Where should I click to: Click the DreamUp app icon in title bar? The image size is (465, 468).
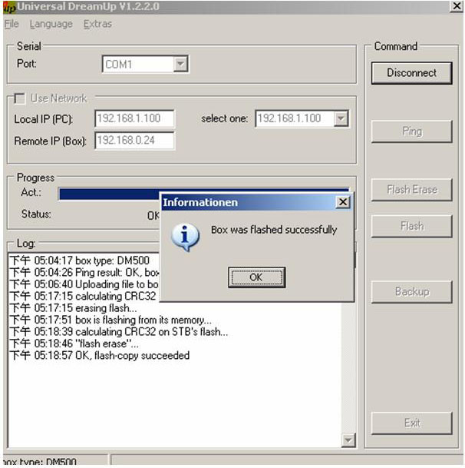(x=9, y=8)
